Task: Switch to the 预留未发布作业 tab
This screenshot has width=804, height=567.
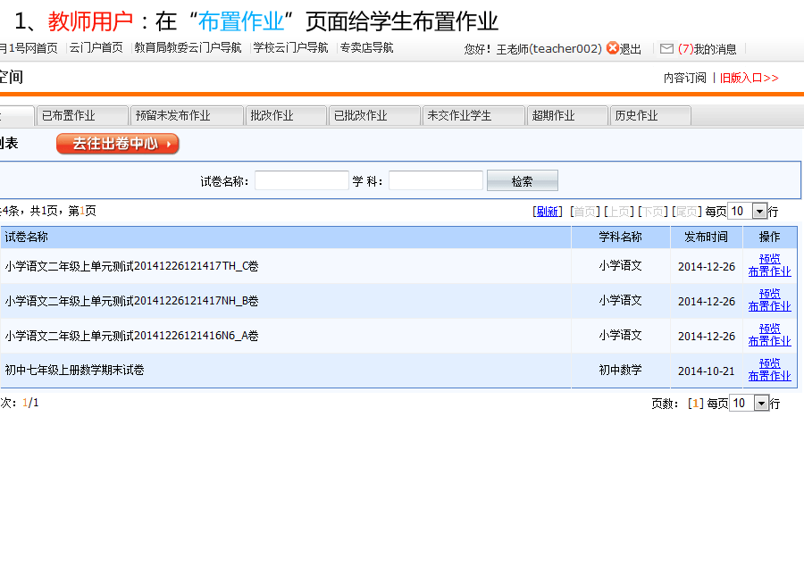Action: point(186,116)
